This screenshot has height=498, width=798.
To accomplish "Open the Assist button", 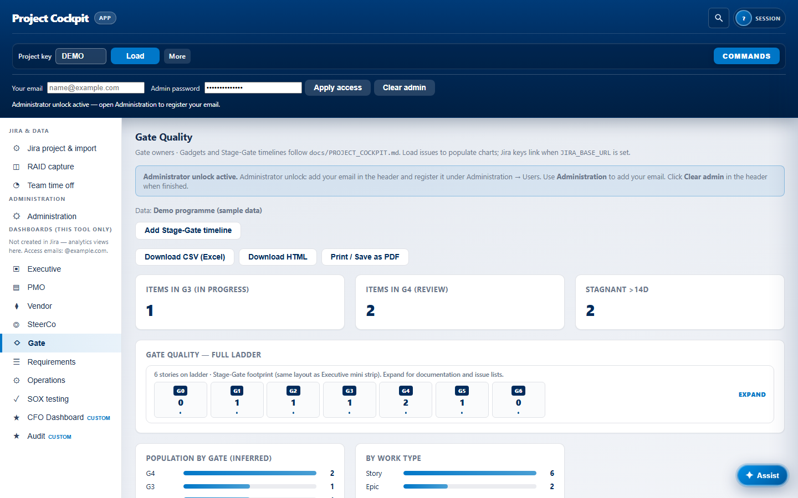I will [x=763, y=475].
